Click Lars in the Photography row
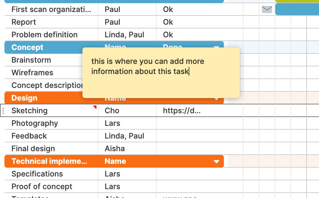Image resolution: width=319 pixels, height=198 pixels. [x=112, y=123]
